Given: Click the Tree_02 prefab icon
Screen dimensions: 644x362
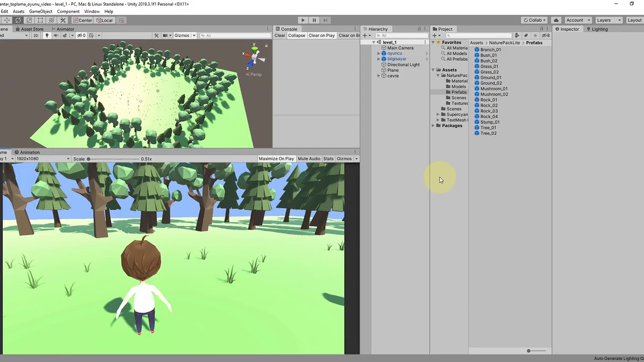Looking at the screenshot, I should pos(477,133).
